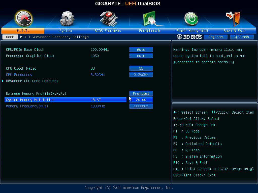Screen dimensions: 258x193
Task: Click the 18.67 memory multiplier value
Action: point(96,100)
